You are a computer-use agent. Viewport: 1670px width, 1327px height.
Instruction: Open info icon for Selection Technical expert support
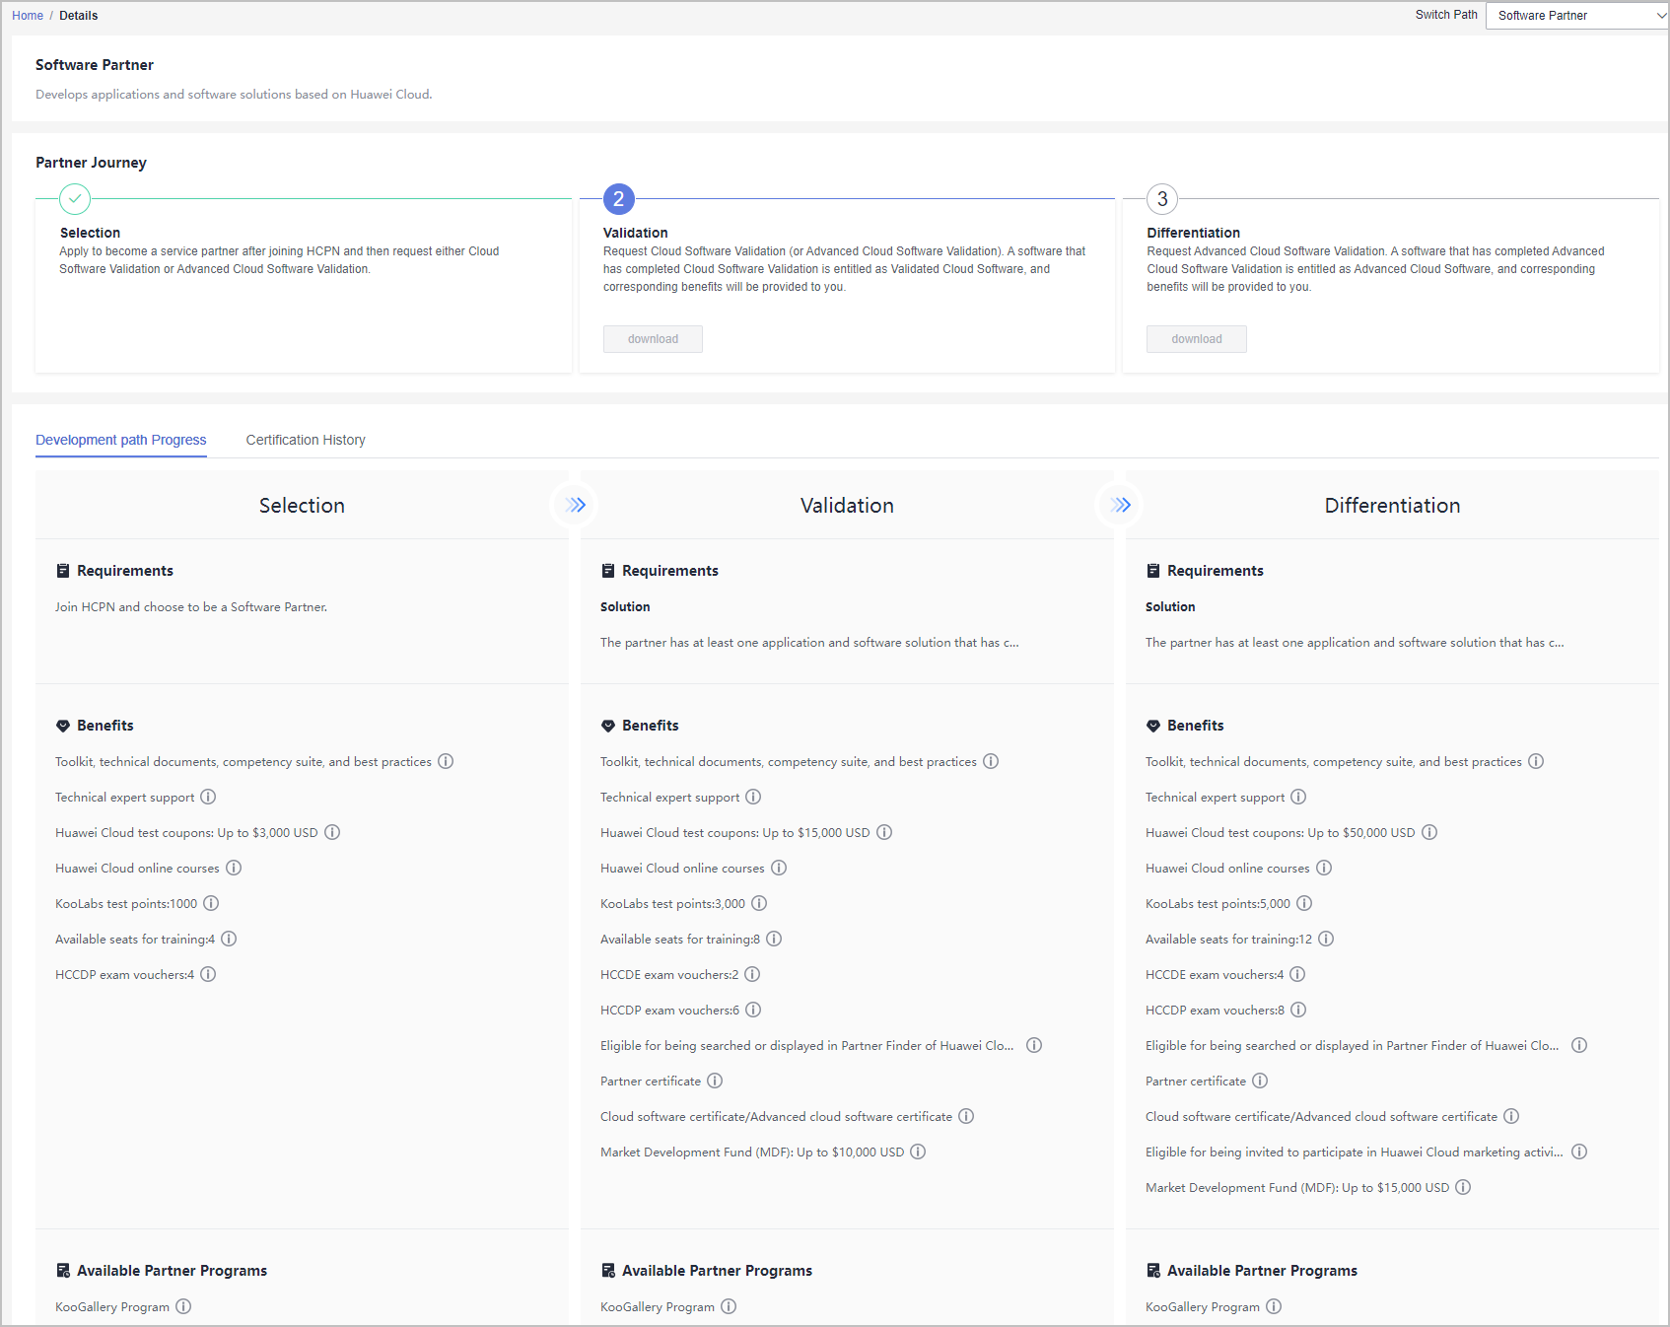208,797
